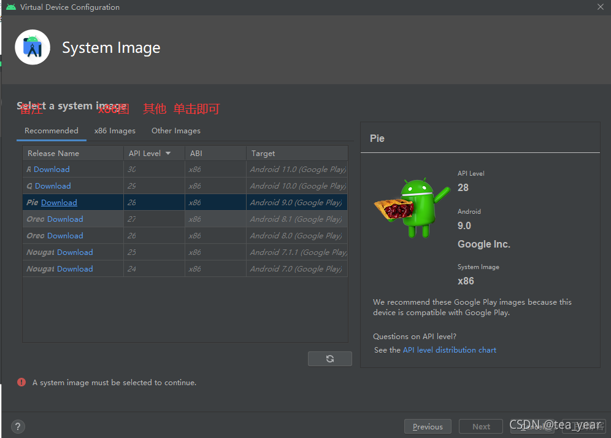Screen dimensions: 611x438
Task: Download the R system image
Action: (50, 169)
